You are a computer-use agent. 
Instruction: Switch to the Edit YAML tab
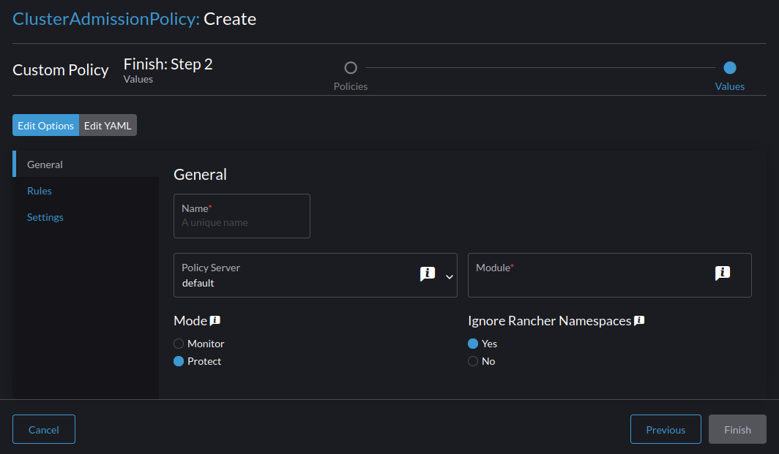pyautogui.click(x=108, y=124)
